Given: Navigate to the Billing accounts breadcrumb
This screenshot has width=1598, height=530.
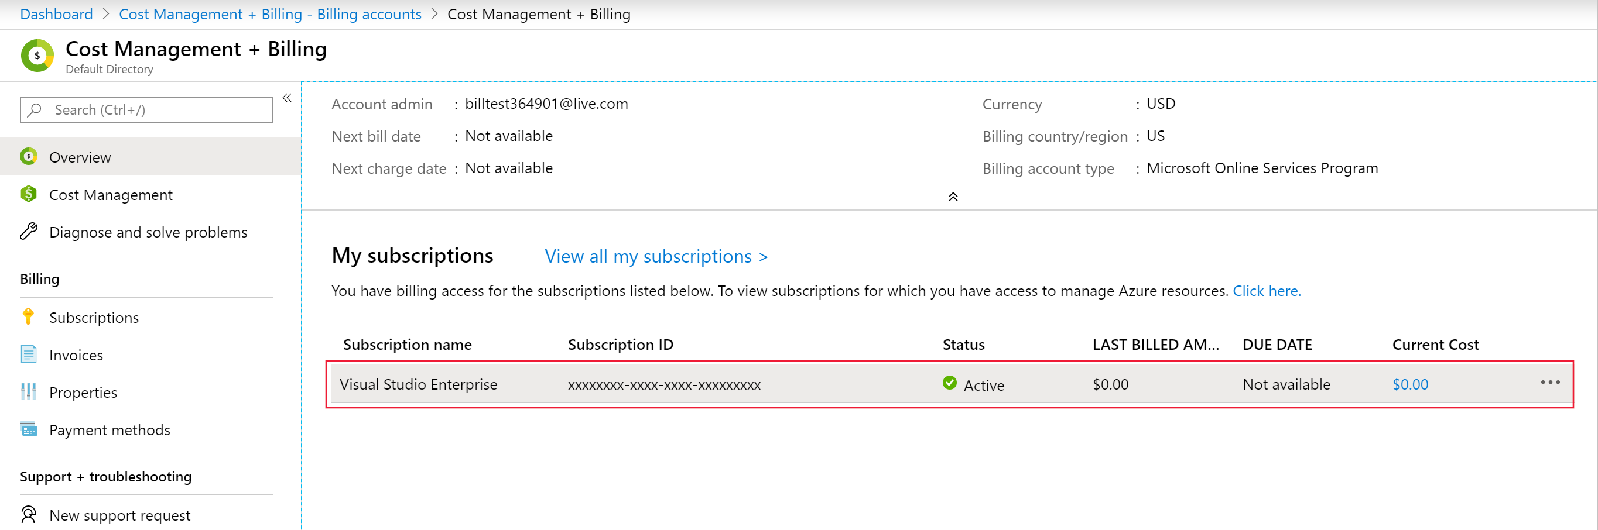Looking at the screenshot, I should click(270, 14).
